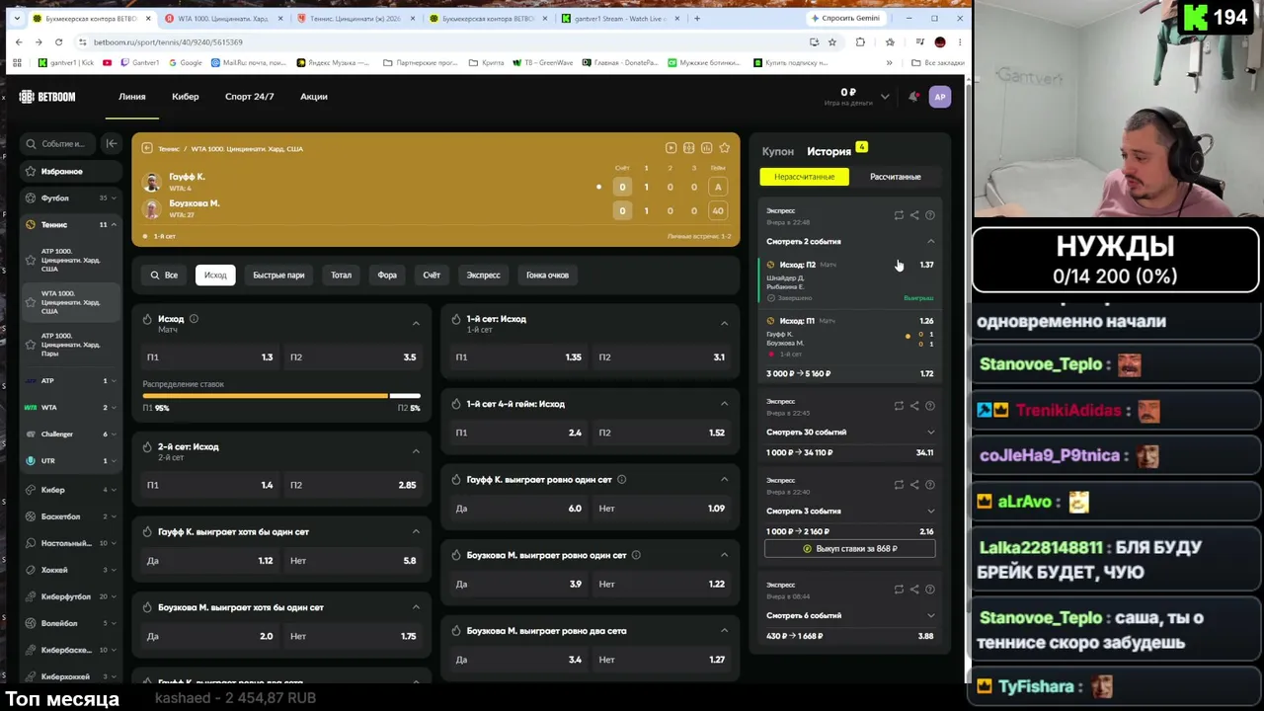The image size is (1264, 711).
Task: Click Ask Gemini in browser title bar
Action: coord(845,19)
